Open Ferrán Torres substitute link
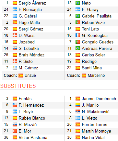Screen dimensions: 118x141 (x=94, y=124)
